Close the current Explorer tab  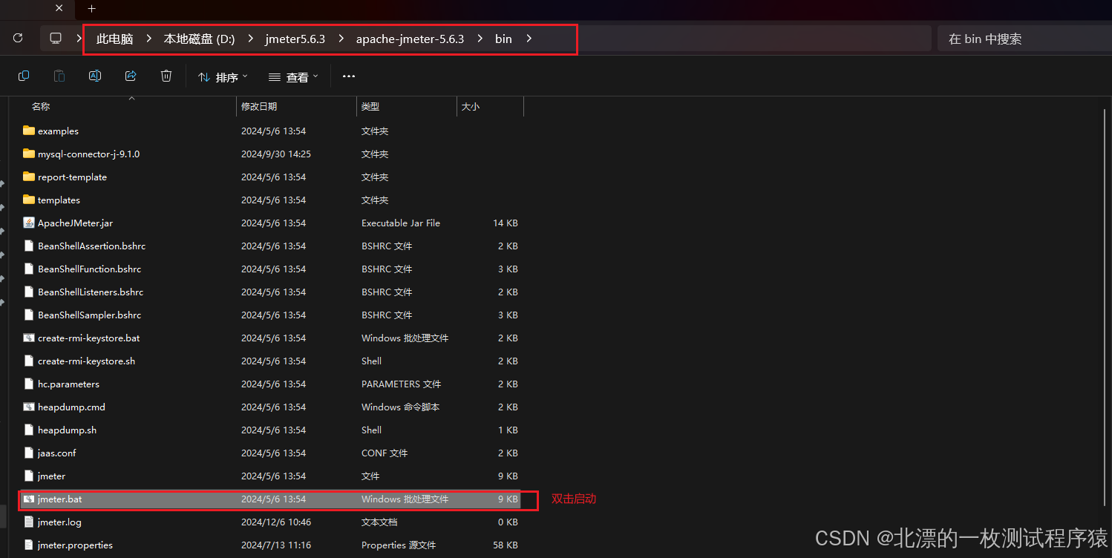pos(59,9)
